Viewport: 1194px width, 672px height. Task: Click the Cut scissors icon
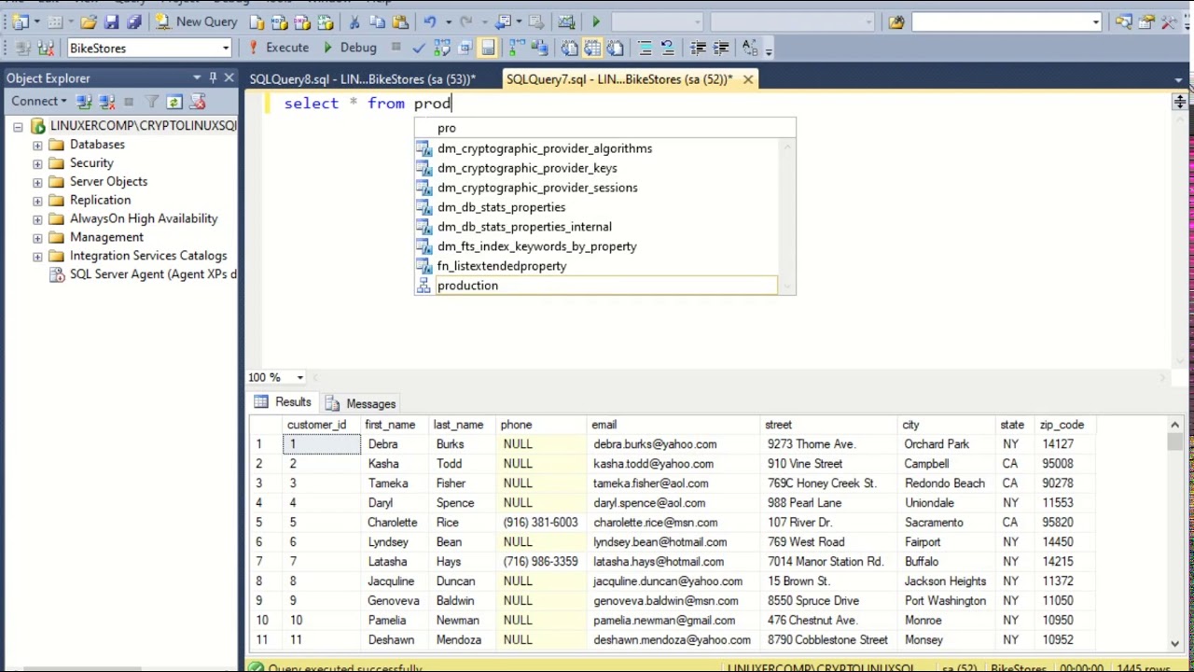coord(354,22)
